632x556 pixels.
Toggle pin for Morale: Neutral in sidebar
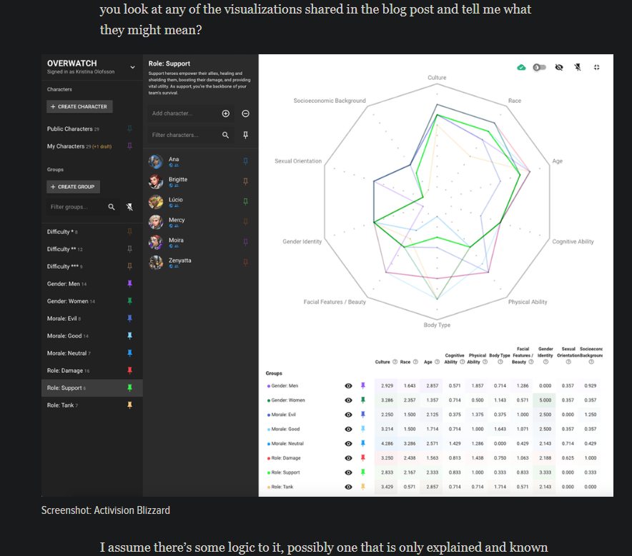(x=130, y=353)
